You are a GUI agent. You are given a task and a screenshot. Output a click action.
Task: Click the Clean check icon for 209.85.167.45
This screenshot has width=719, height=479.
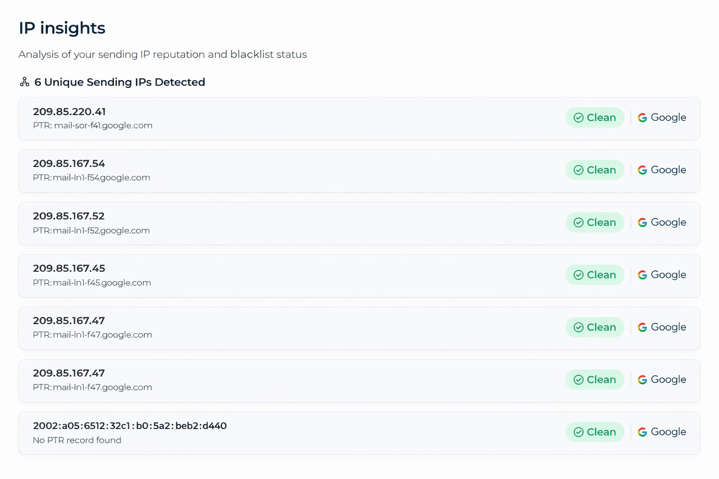pos(579,275)
